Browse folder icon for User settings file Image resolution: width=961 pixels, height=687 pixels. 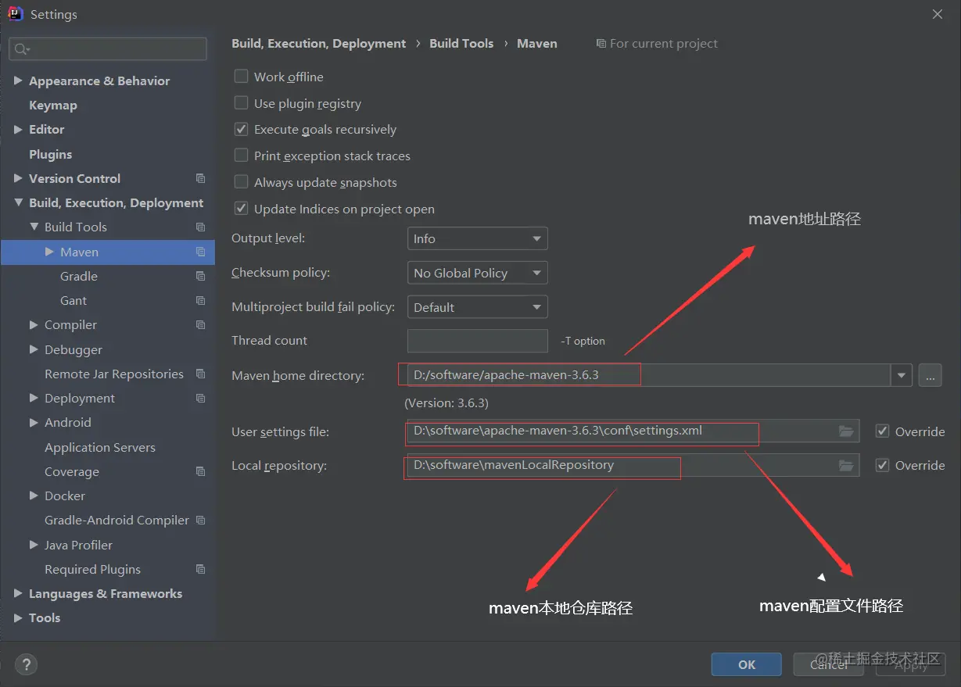(846, 431)
